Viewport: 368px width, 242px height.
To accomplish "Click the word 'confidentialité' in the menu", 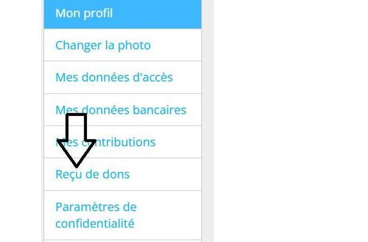I will tap(95, 224).
